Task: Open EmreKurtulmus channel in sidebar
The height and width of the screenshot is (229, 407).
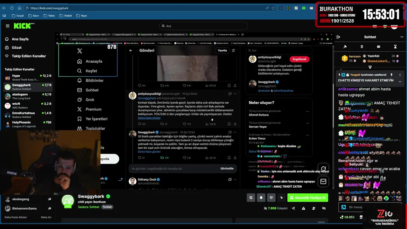Action: [28, 115]
